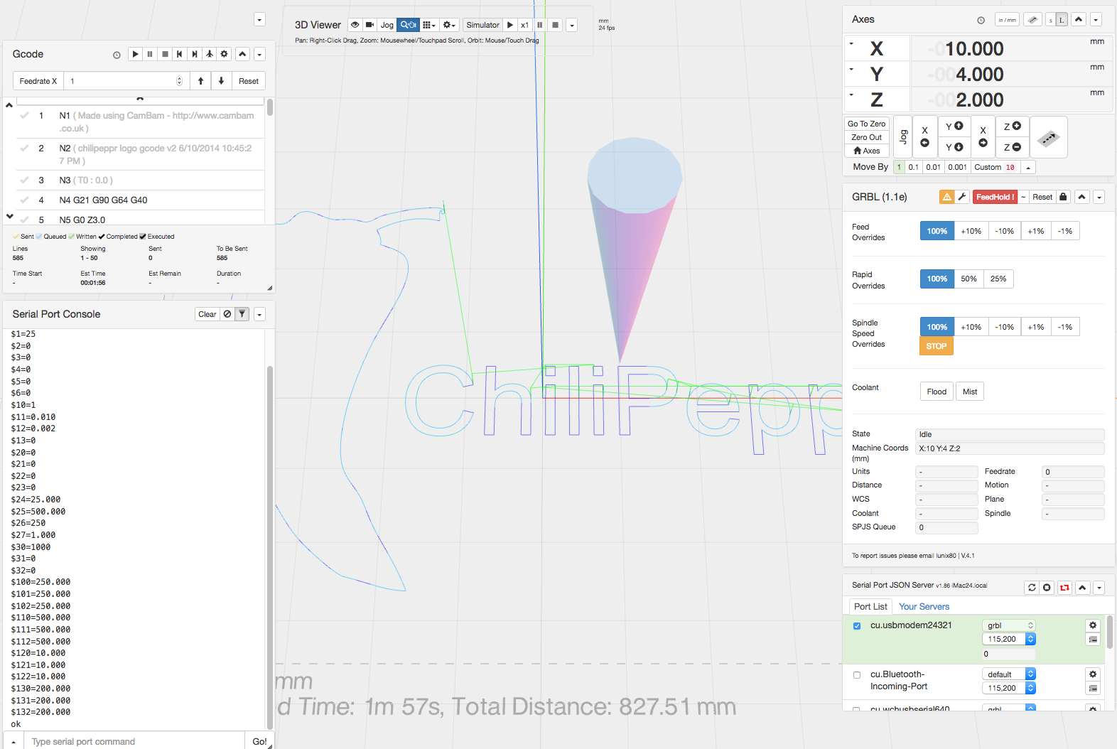Click the red FeedHold button
This screenshot has width=1117, height=749.
tap(994, 197)
